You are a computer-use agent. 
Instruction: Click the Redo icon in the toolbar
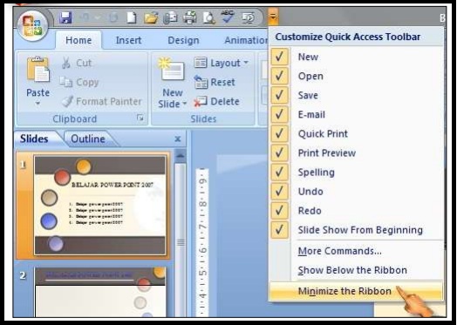[x=113, y=17]
